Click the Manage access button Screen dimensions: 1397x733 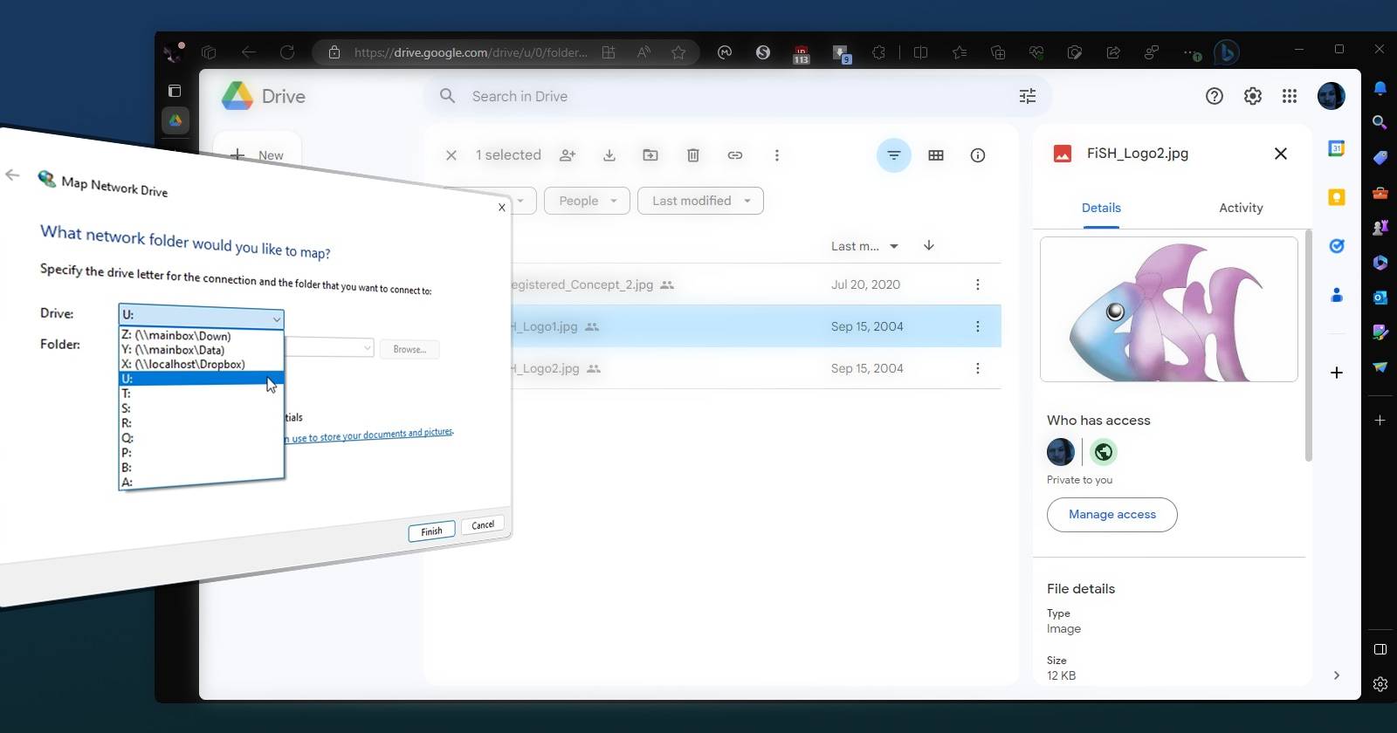click(1112, 515)
